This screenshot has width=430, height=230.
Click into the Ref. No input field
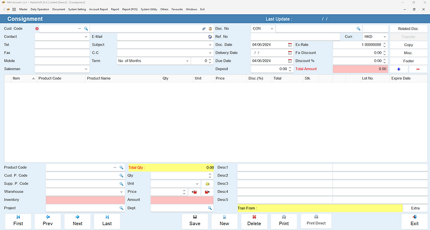[295, 37]
